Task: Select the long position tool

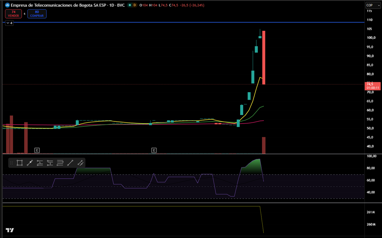Action: coord(40,163)
